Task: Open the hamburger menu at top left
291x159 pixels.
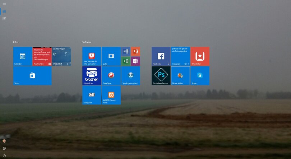Action: tap(4, 4)
